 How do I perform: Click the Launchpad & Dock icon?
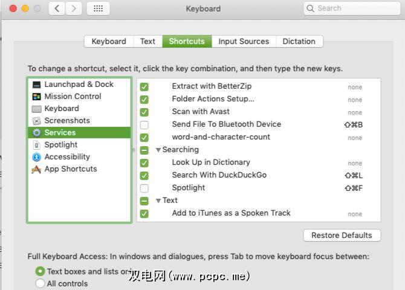point(37,85)
